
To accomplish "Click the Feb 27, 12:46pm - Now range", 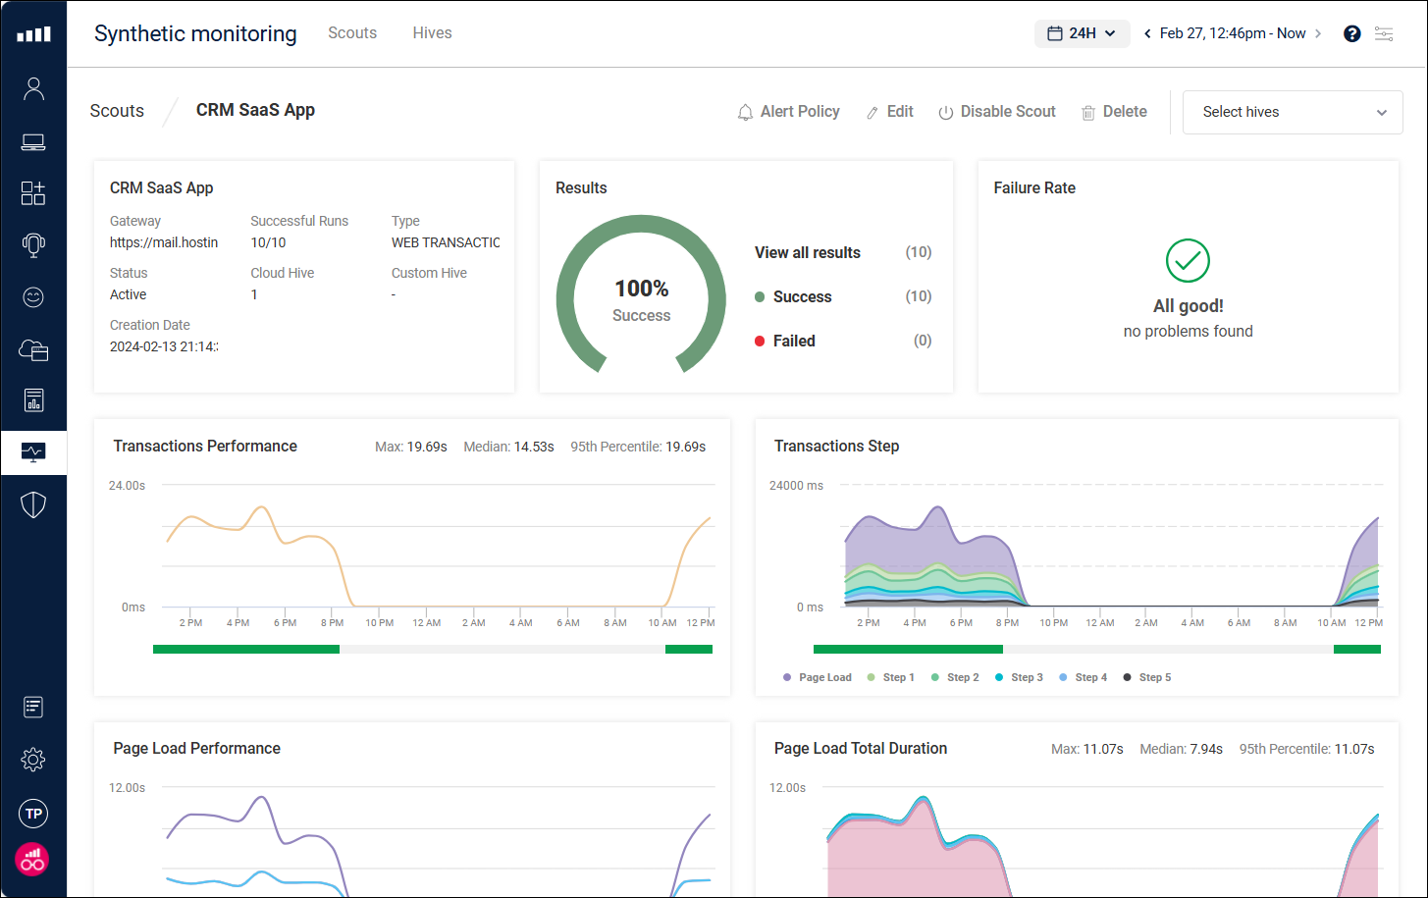I will pos(1233,33).
